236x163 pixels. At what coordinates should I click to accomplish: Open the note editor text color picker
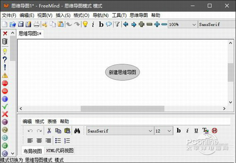[205, 130]
